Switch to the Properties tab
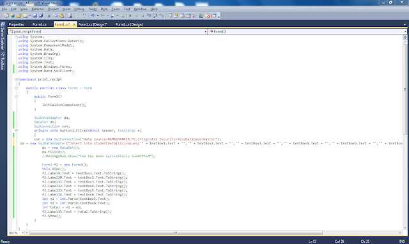The width and height of the screenshot is (409, 244). click(16, 24)
